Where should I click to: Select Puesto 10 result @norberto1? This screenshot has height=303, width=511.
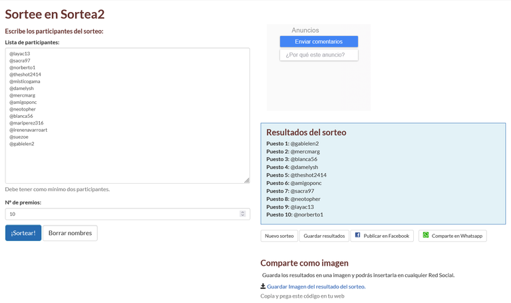[295, 214]
